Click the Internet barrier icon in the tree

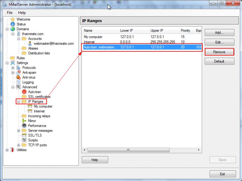coord(30,111)
